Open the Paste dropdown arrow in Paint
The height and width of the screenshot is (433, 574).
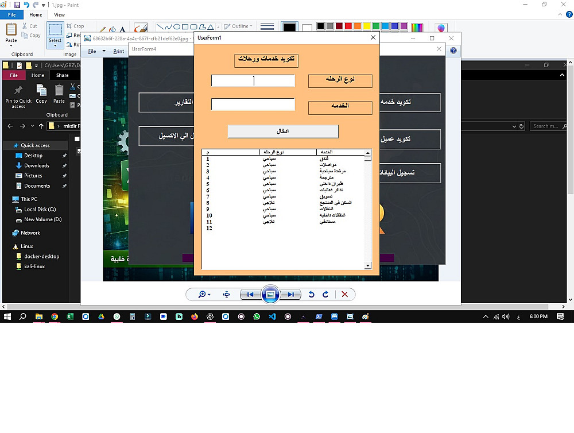click(11, 46)
